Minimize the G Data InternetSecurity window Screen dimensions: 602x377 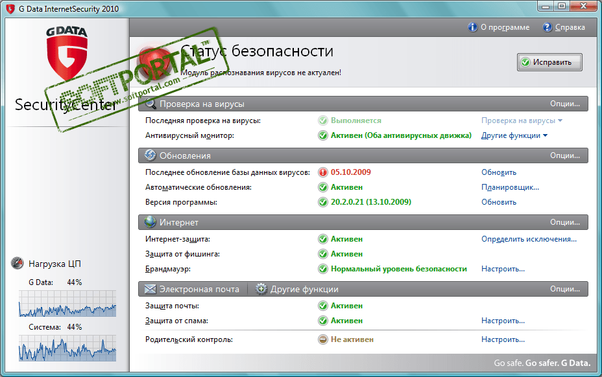coord(546,6)
